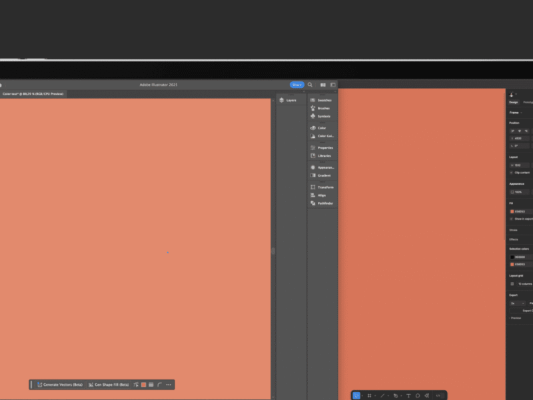The height and width of the screenshot is (400, 533).
Task: Select the Move tool in Figma toolbar
Action: pyautogui.click(x=356, y=395)
